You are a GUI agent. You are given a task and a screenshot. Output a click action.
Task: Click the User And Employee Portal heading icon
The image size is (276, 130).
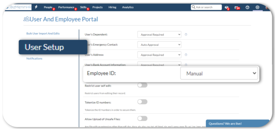point(26,19)
